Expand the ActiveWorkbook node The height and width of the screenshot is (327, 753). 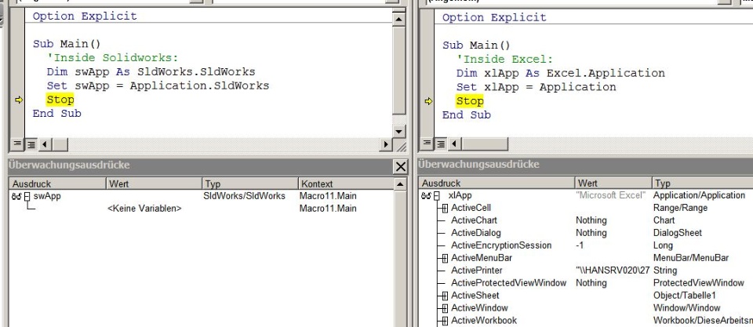click(x=445, y=321)
